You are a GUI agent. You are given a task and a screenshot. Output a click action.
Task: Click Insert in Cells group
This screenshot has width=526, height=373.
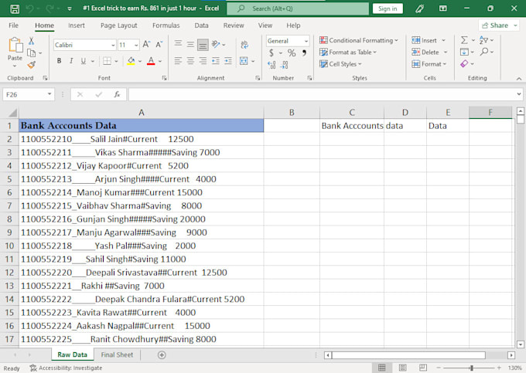click(429, 40)
